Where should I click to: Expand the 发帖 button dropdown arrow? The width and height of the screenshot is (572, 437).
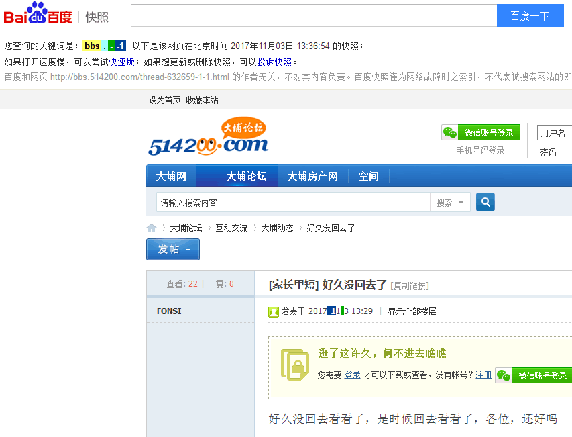(186, 249)
